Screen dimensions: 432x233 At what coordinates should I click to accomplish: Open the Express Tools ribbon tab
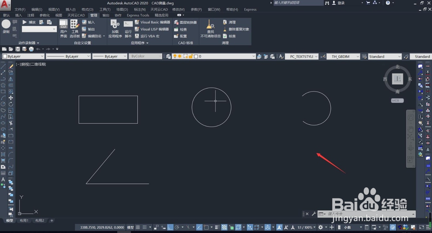[138, 15]
